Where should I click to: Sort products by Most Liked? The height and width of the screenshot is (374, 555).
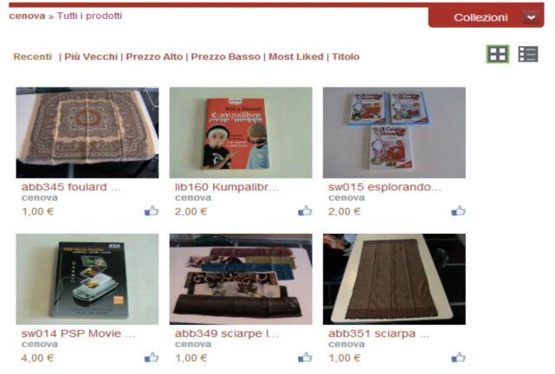[x=296, y=56]
